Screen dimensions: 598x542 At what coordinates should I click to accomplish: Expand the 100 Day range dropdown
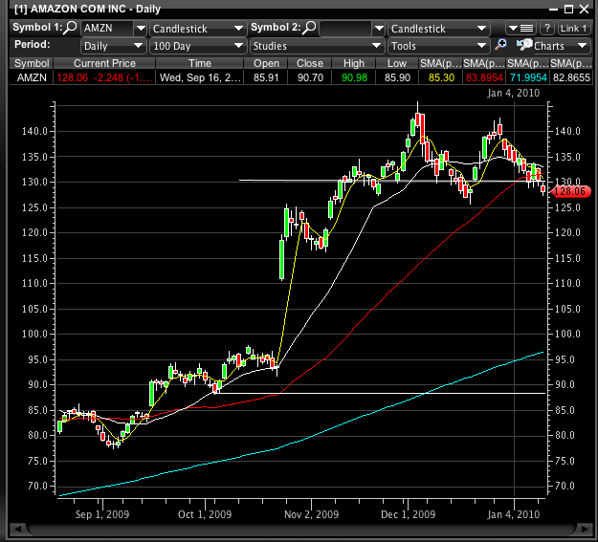(x=199, y=45)
